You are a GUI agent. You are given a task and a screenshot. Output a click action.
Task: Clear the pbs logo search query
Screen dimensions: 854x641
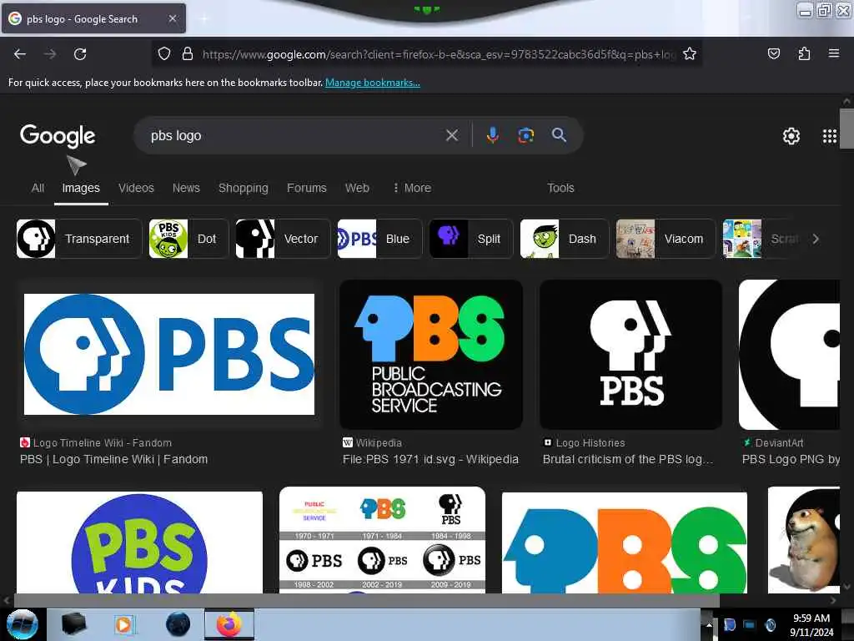pyautogui.click(x=451, y=135)
